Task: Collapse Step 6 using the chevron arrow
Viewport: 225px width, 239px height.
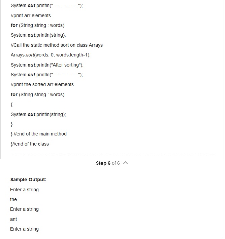Action: click(x=125, y=163)
